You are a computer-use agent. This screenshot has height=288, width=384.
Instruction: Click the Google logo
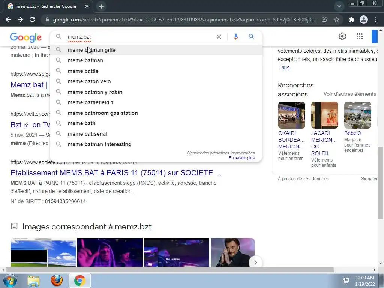pos(26,37)
